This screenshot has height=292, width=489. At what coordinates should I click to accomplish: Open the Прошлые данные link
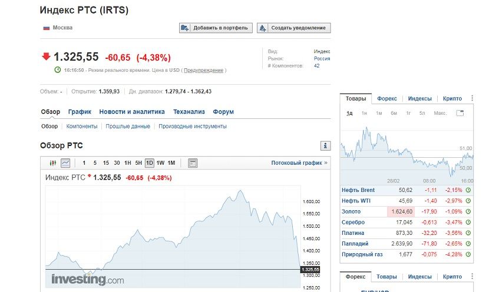point(128,126)
